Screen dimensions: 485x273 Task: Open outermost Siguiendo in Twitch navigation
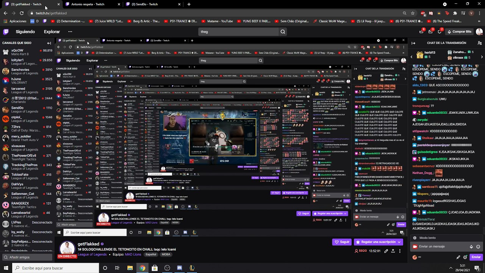25,32
